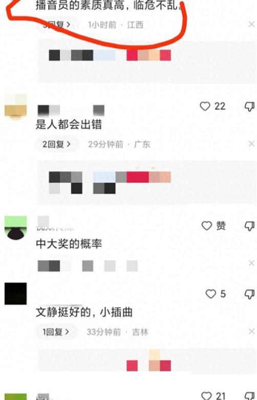Screen dimensions: 257x400
Task: Open the yellow avatar user's profile
Action: coord(15,105)
